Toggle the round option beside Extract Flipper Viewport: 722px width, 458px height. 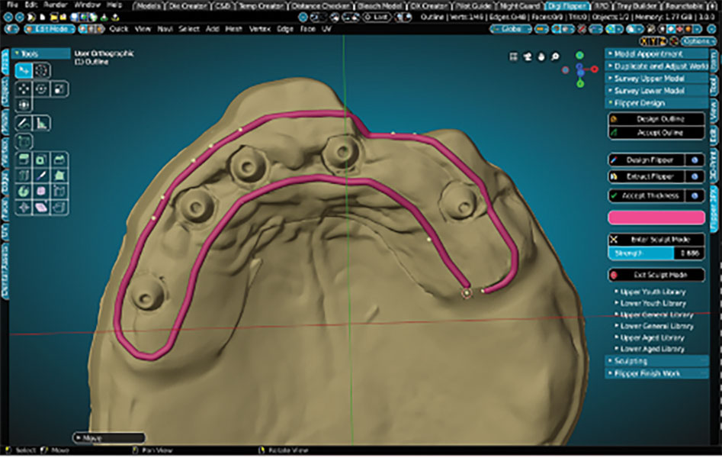coord(695,176)
